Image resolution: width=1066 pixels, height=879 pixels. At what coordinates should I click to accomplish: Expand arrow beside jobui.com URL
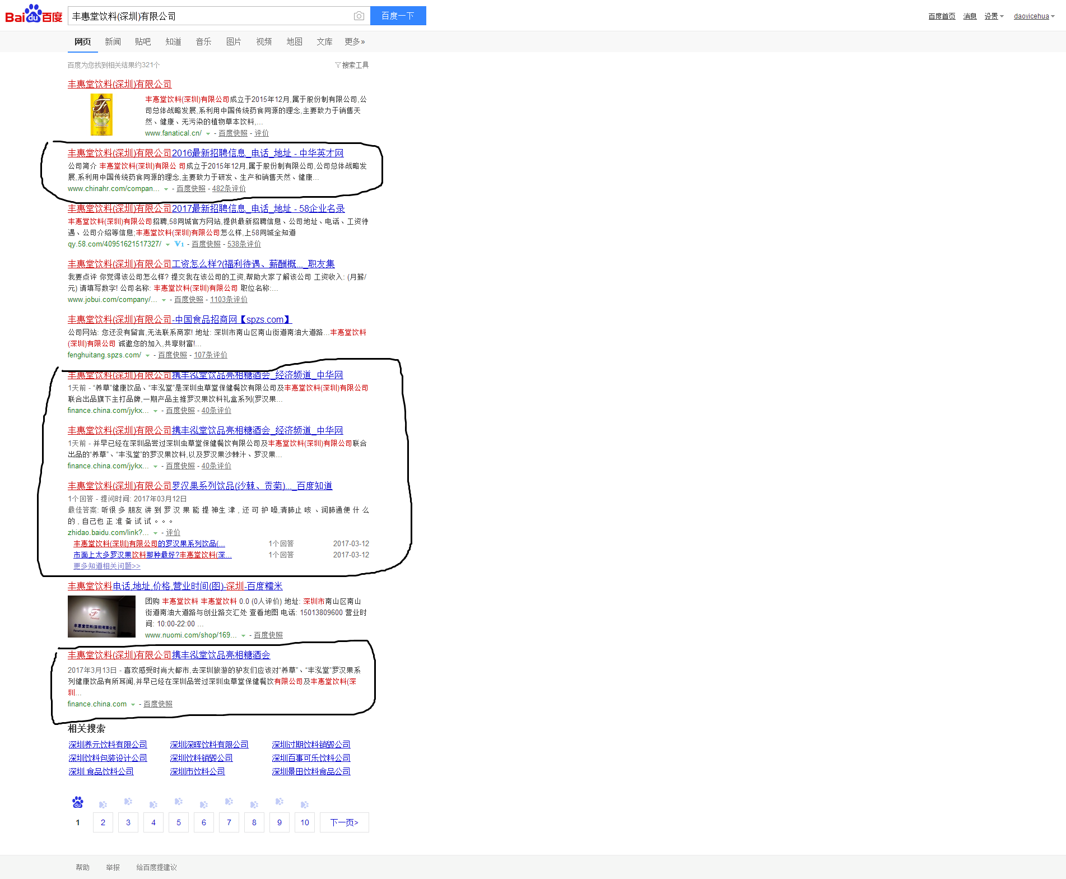(164, 300)
